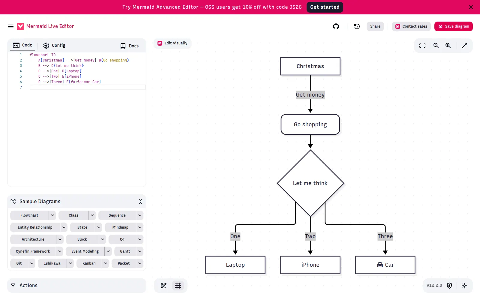480x300 pixels.
Task: Open the hamburger menu
Action: (11, 26)
